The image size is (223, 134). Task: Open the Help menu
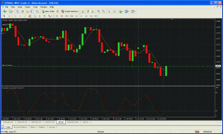pos(52,7)
